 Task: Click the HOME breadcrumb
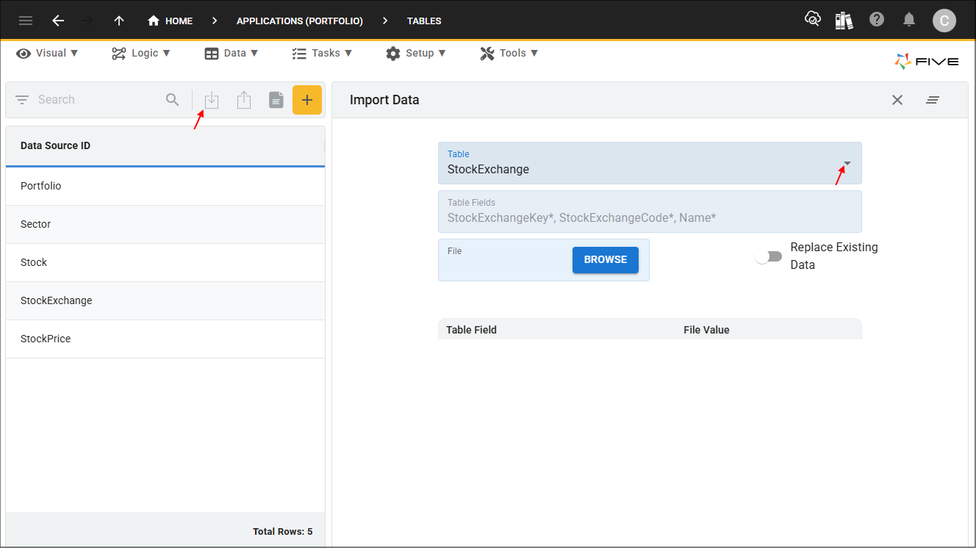[x=170, y=21]
